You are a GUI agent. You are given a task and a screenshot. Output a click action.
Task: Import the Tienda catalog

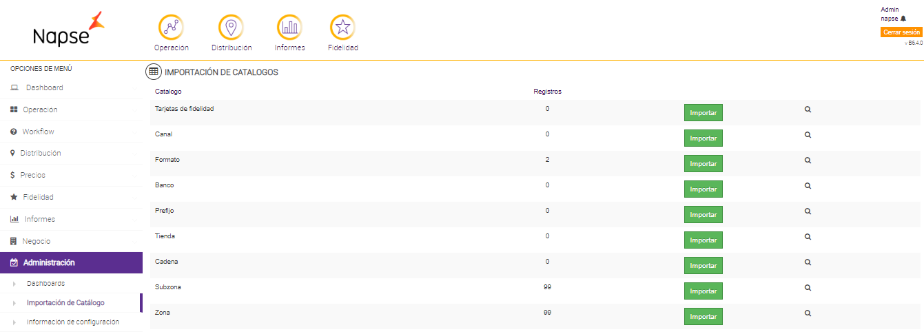click(703, 240)
